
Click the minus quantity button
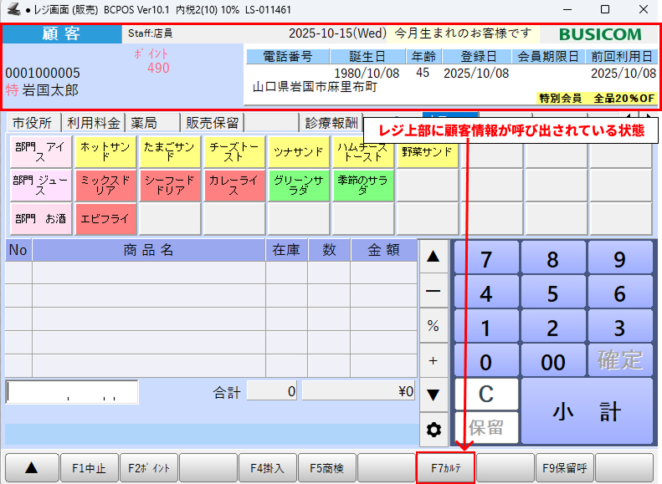click(x=434, y=291)
